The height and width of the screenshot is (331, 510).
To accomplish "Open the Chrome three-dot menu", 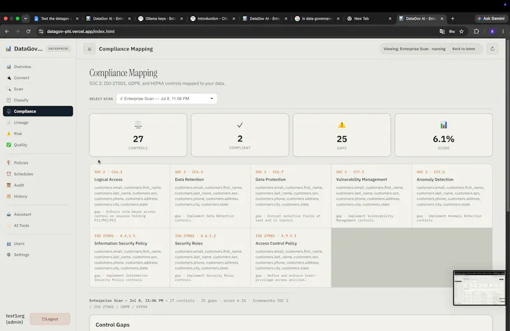I will pos(503,31).
